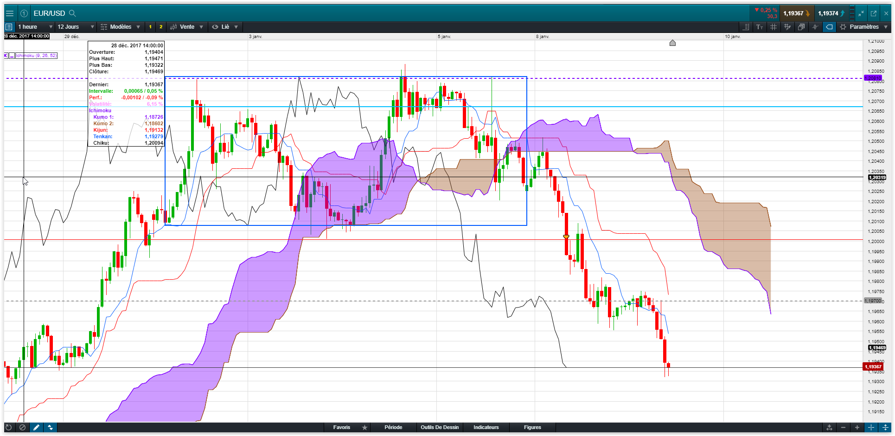
Task: Search for another instrument via magnifier icon
Action: (72, 13)
